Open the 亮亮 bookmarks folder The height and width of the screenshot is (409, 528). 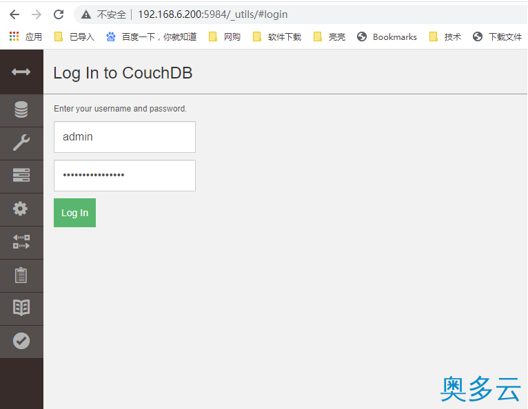329,36
